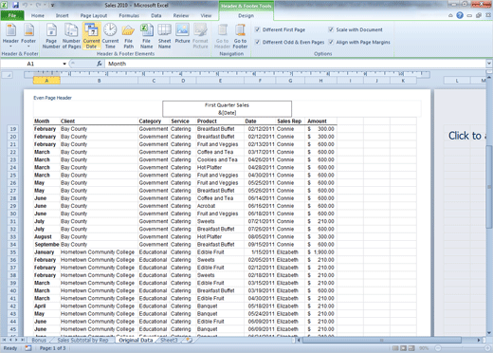Open Customize Quick Access Toolbar dropdown
Image resolution: width=493 pixels, height=353 pixels.
52,6
